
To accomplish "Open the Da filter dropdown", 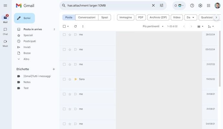I will click(x=190, y=17).
